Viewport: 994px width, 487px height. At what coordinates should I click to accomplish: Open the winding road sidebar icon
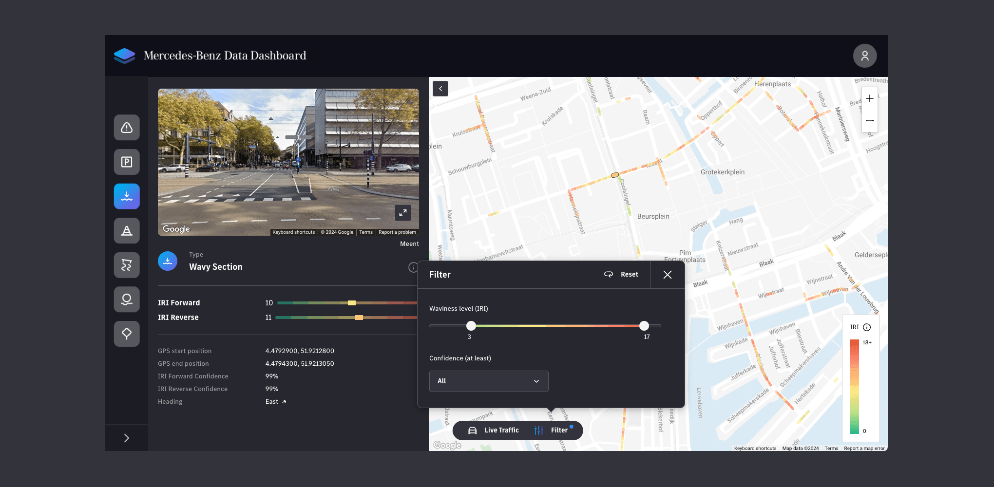click(x=127, y=265)
